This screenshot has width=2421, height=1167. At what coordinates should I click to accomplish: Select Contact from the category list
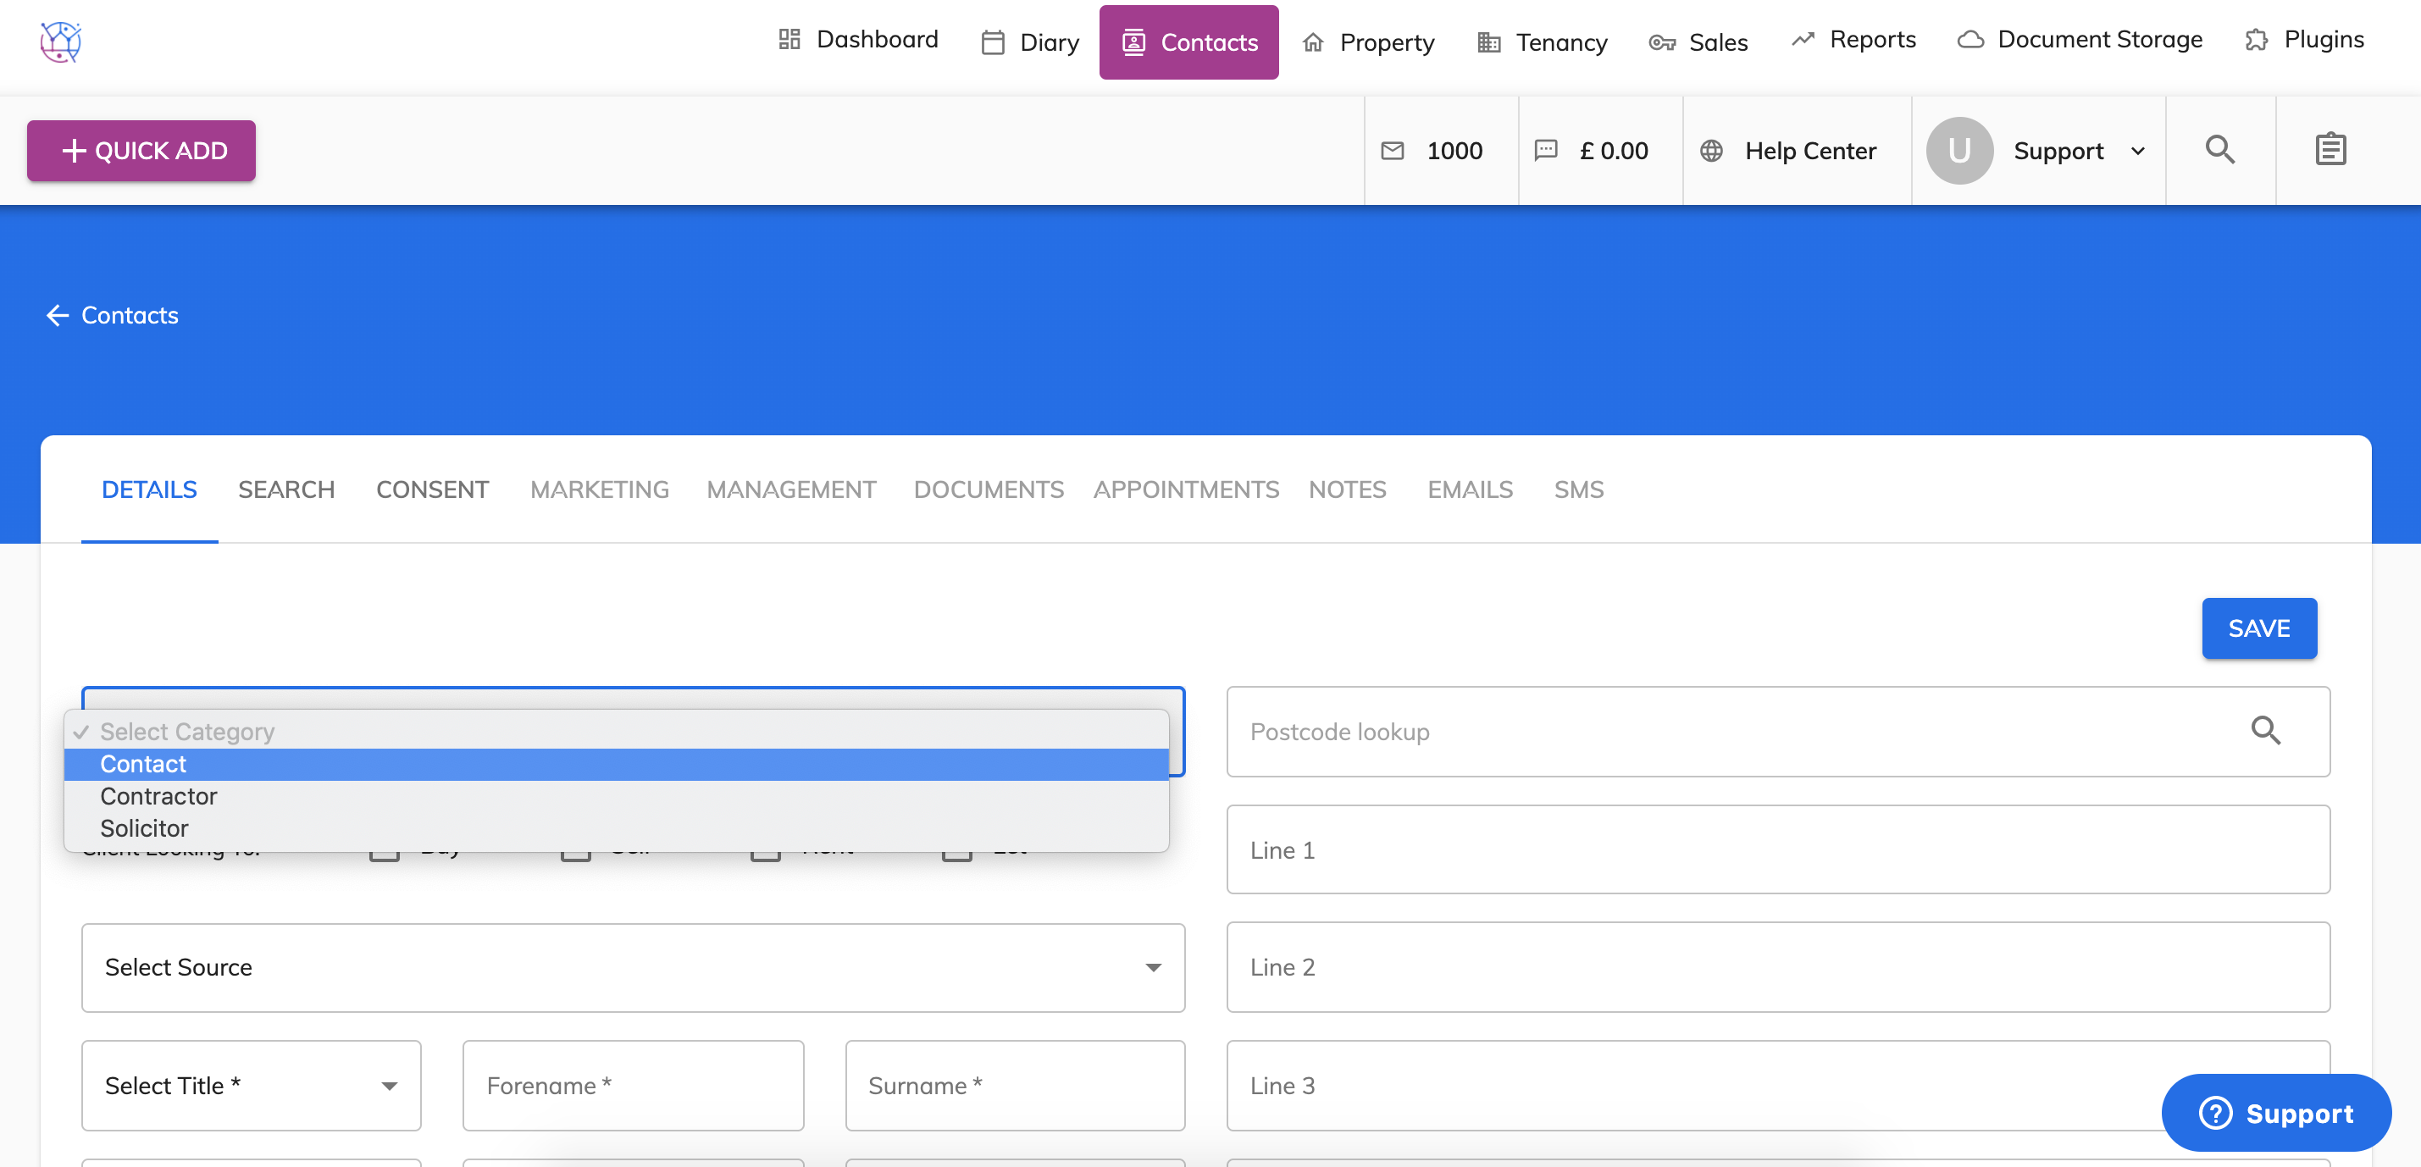(x=143, y=764)
